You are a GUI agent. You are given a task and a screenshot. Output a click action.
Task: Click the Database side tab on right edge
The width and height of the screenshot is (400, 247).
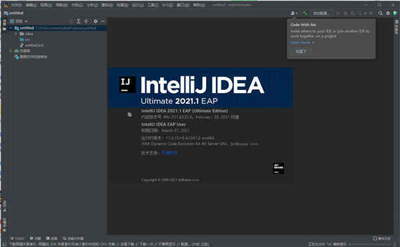coord(397,27)
